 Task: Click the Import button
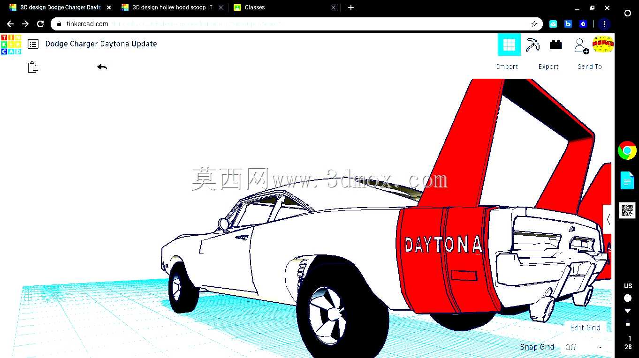click(x=507, y=67)
